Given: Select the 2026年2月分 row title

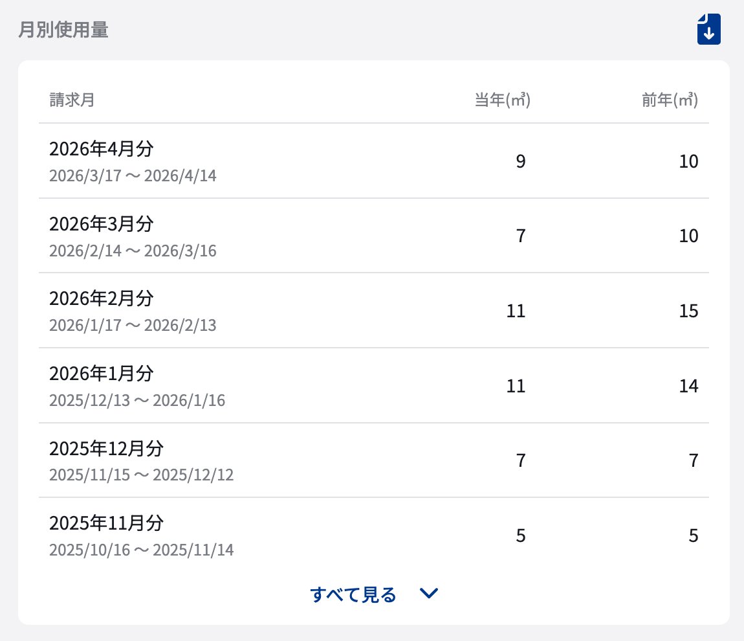Looking at the screenshot, I should pyautogui.click(x=102, y=298).
